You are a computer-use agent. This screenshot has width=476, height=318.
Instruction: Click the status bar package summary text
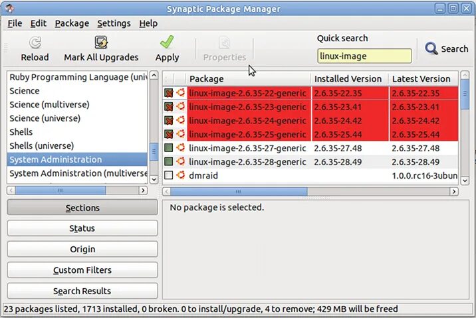pyautogui.click(x=201, y=309)
